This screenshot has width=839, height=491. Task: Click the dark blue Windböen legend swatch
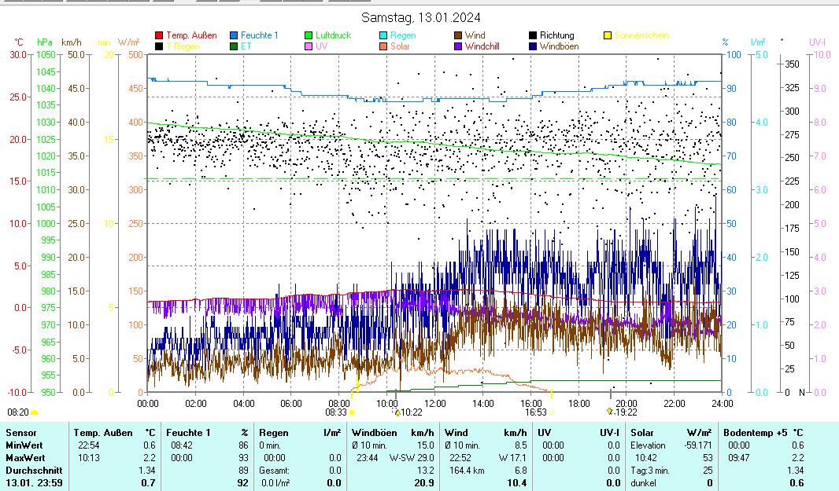coord(533,46)
